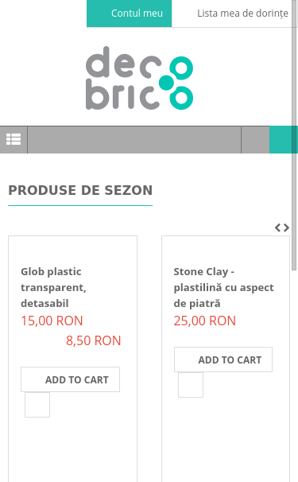298x482 pixels.
Task: Add Stone Clay plastilină to cart
Action: 223,360
